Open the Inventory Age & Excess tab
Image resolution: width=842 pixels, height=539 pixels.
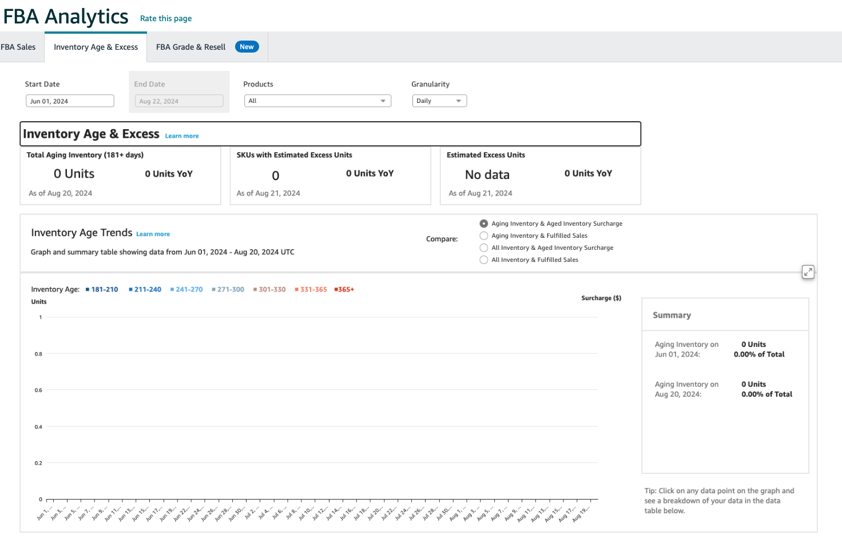click(x=96, y=47)
